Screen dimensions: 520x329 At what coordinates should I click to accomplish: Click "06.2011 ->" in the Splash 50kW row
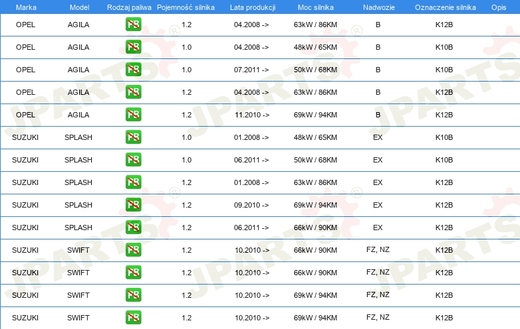point(251,160)
